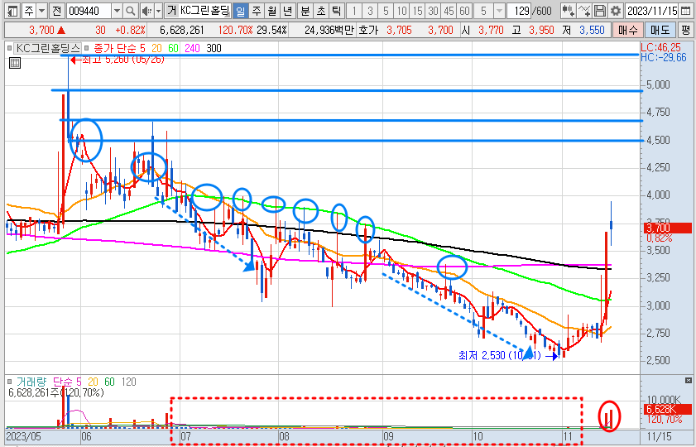Select the 3 interval button

[x=370, y=11]
